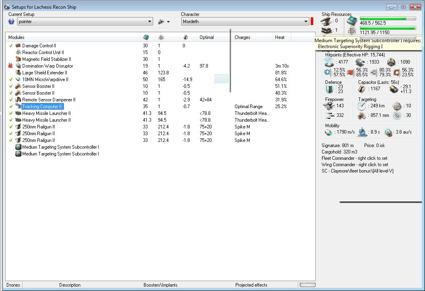Click the capacitor column header icon
The width and height of the screenshot is (425, 291).
point(185,37)
